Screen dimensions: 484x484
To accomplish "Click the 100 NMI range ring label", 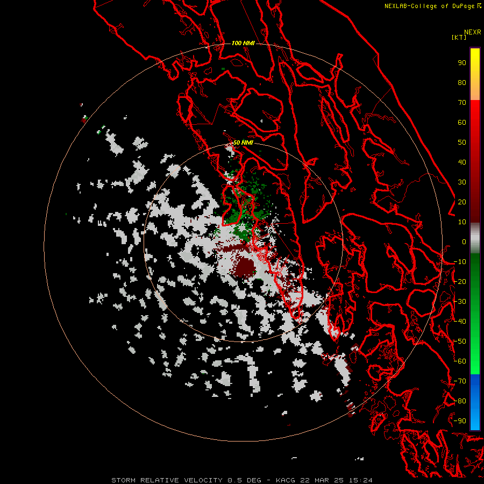I will tap(243, 43).
